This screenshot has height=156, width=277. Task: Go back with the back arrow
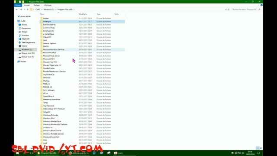[17, 10]
